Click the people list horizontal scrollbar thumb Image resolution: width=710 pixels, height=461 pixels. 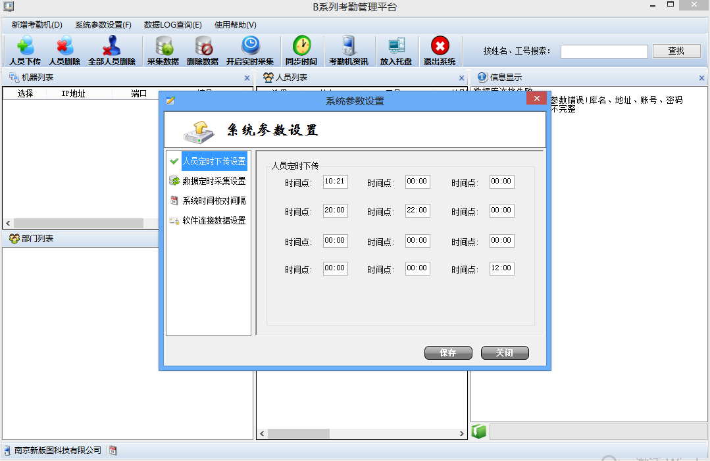[298, 433]
